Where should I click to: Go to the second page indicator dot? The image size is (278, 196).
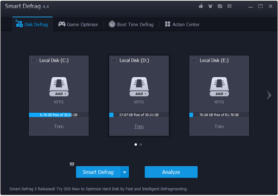(141, 144)
